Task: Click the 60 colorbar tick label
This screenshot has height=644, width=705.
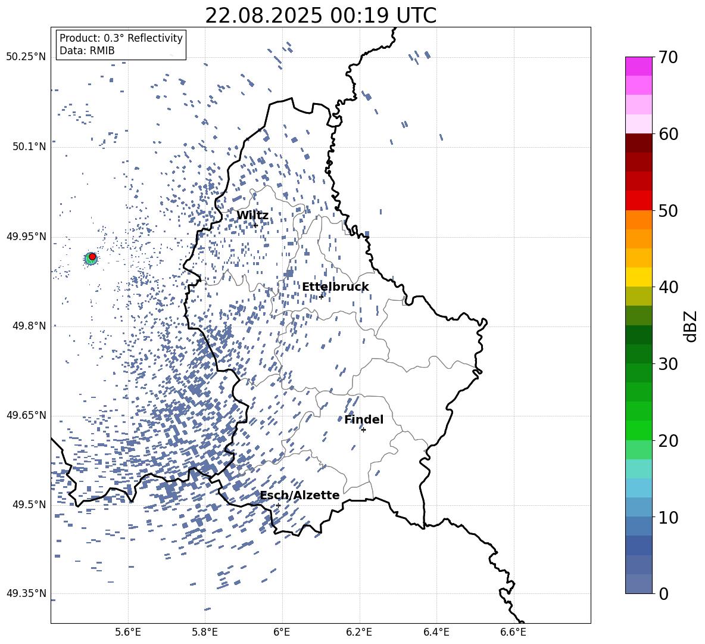Action: (x=669, y=134)
